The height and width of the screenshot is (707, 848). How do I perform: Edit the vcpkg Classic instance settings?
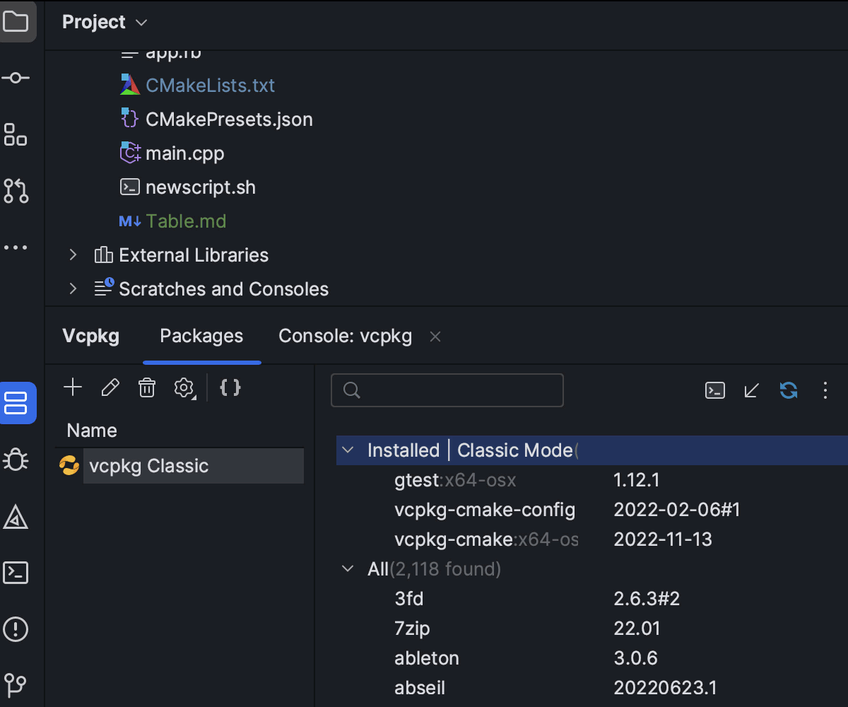coord(110,387)
